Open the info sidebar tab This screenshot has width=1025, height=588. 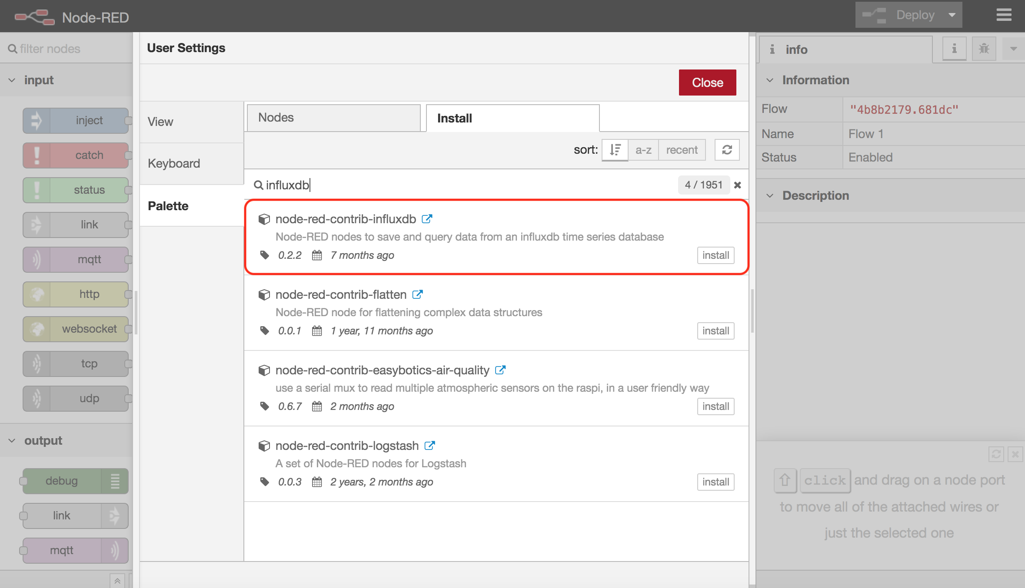tap(845, 50)
